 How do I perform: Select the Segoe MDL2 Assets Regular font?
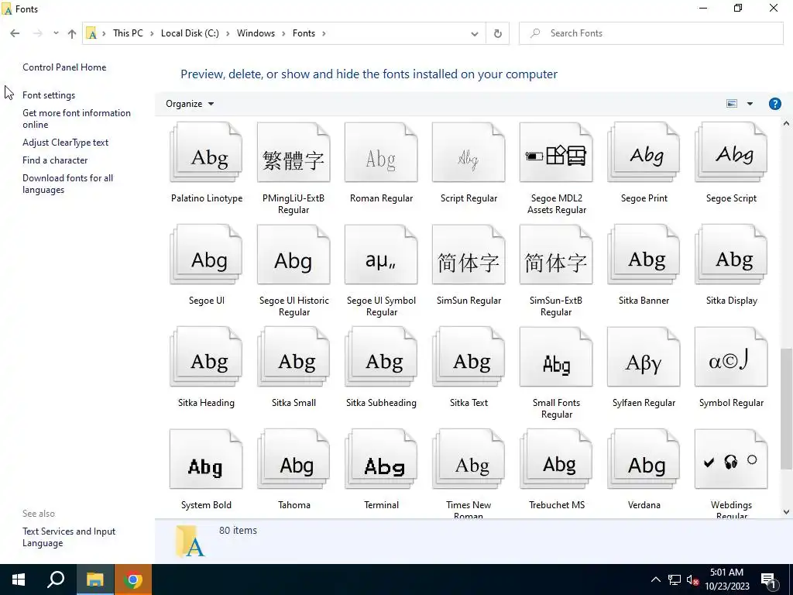pos(556,153)
